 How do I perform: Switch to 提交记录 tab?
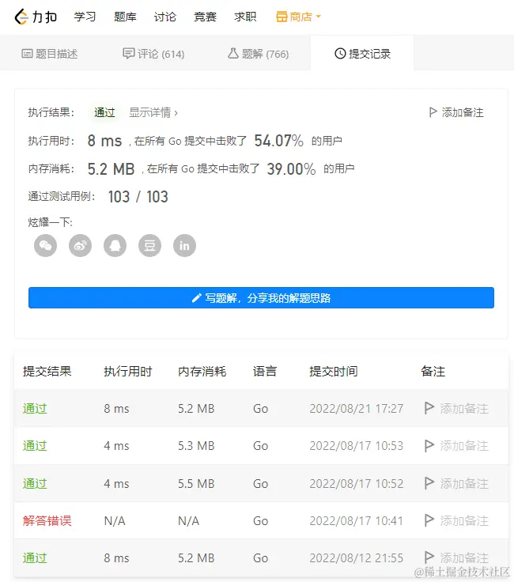coord(362,55)
